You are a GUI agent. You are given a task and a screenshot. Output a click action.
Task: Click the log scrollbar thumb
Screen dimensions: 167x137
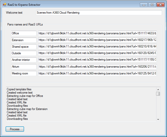158,94
